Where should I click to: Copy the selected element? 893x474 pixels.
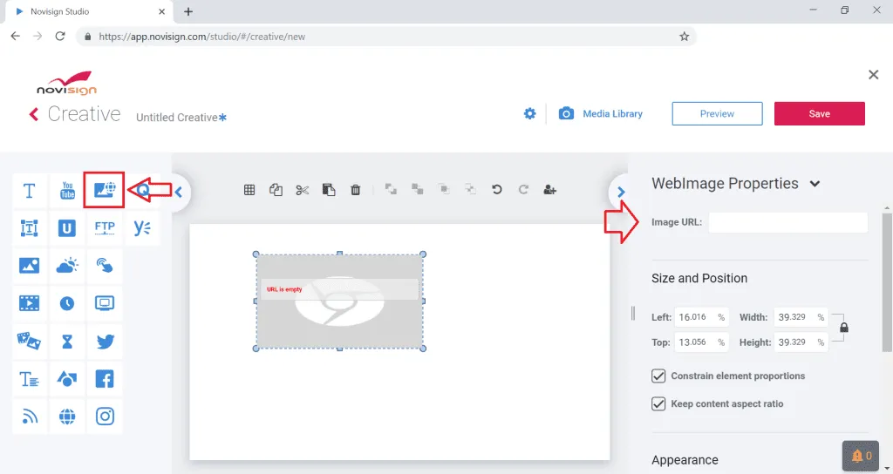pos(276,190)
